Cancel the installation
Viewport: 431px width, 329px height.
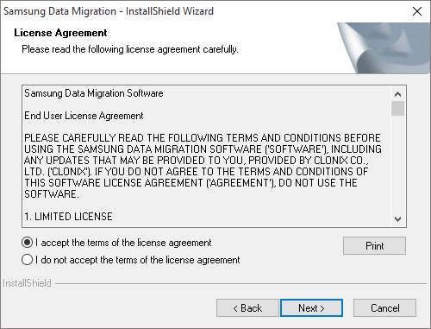(384, 308)
